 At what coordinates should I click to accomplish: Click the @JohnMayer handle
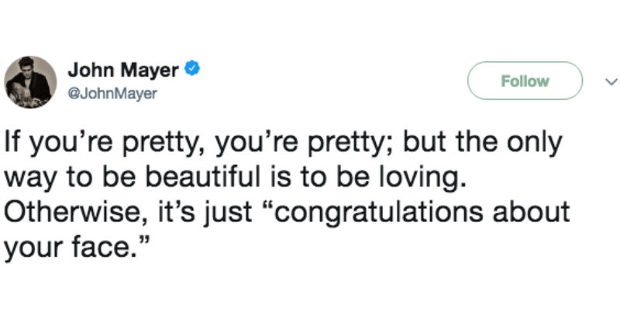click(x=112, y=93)
